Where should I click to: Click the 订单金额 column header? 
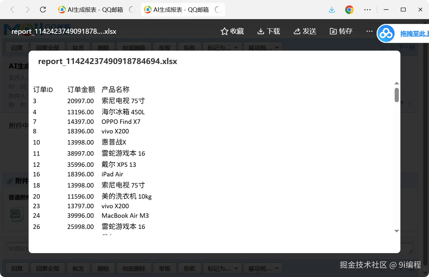pyautogui.click(x=81, y=90)
